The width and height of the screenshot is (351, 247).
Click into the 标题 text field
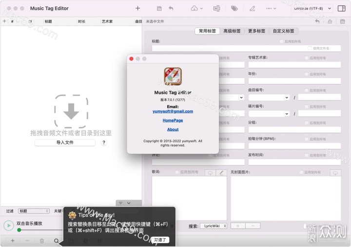point(246,48)
